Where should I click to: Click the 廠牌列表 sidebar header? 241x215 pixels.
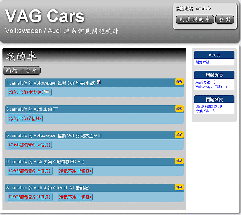(x=214, y=75)
